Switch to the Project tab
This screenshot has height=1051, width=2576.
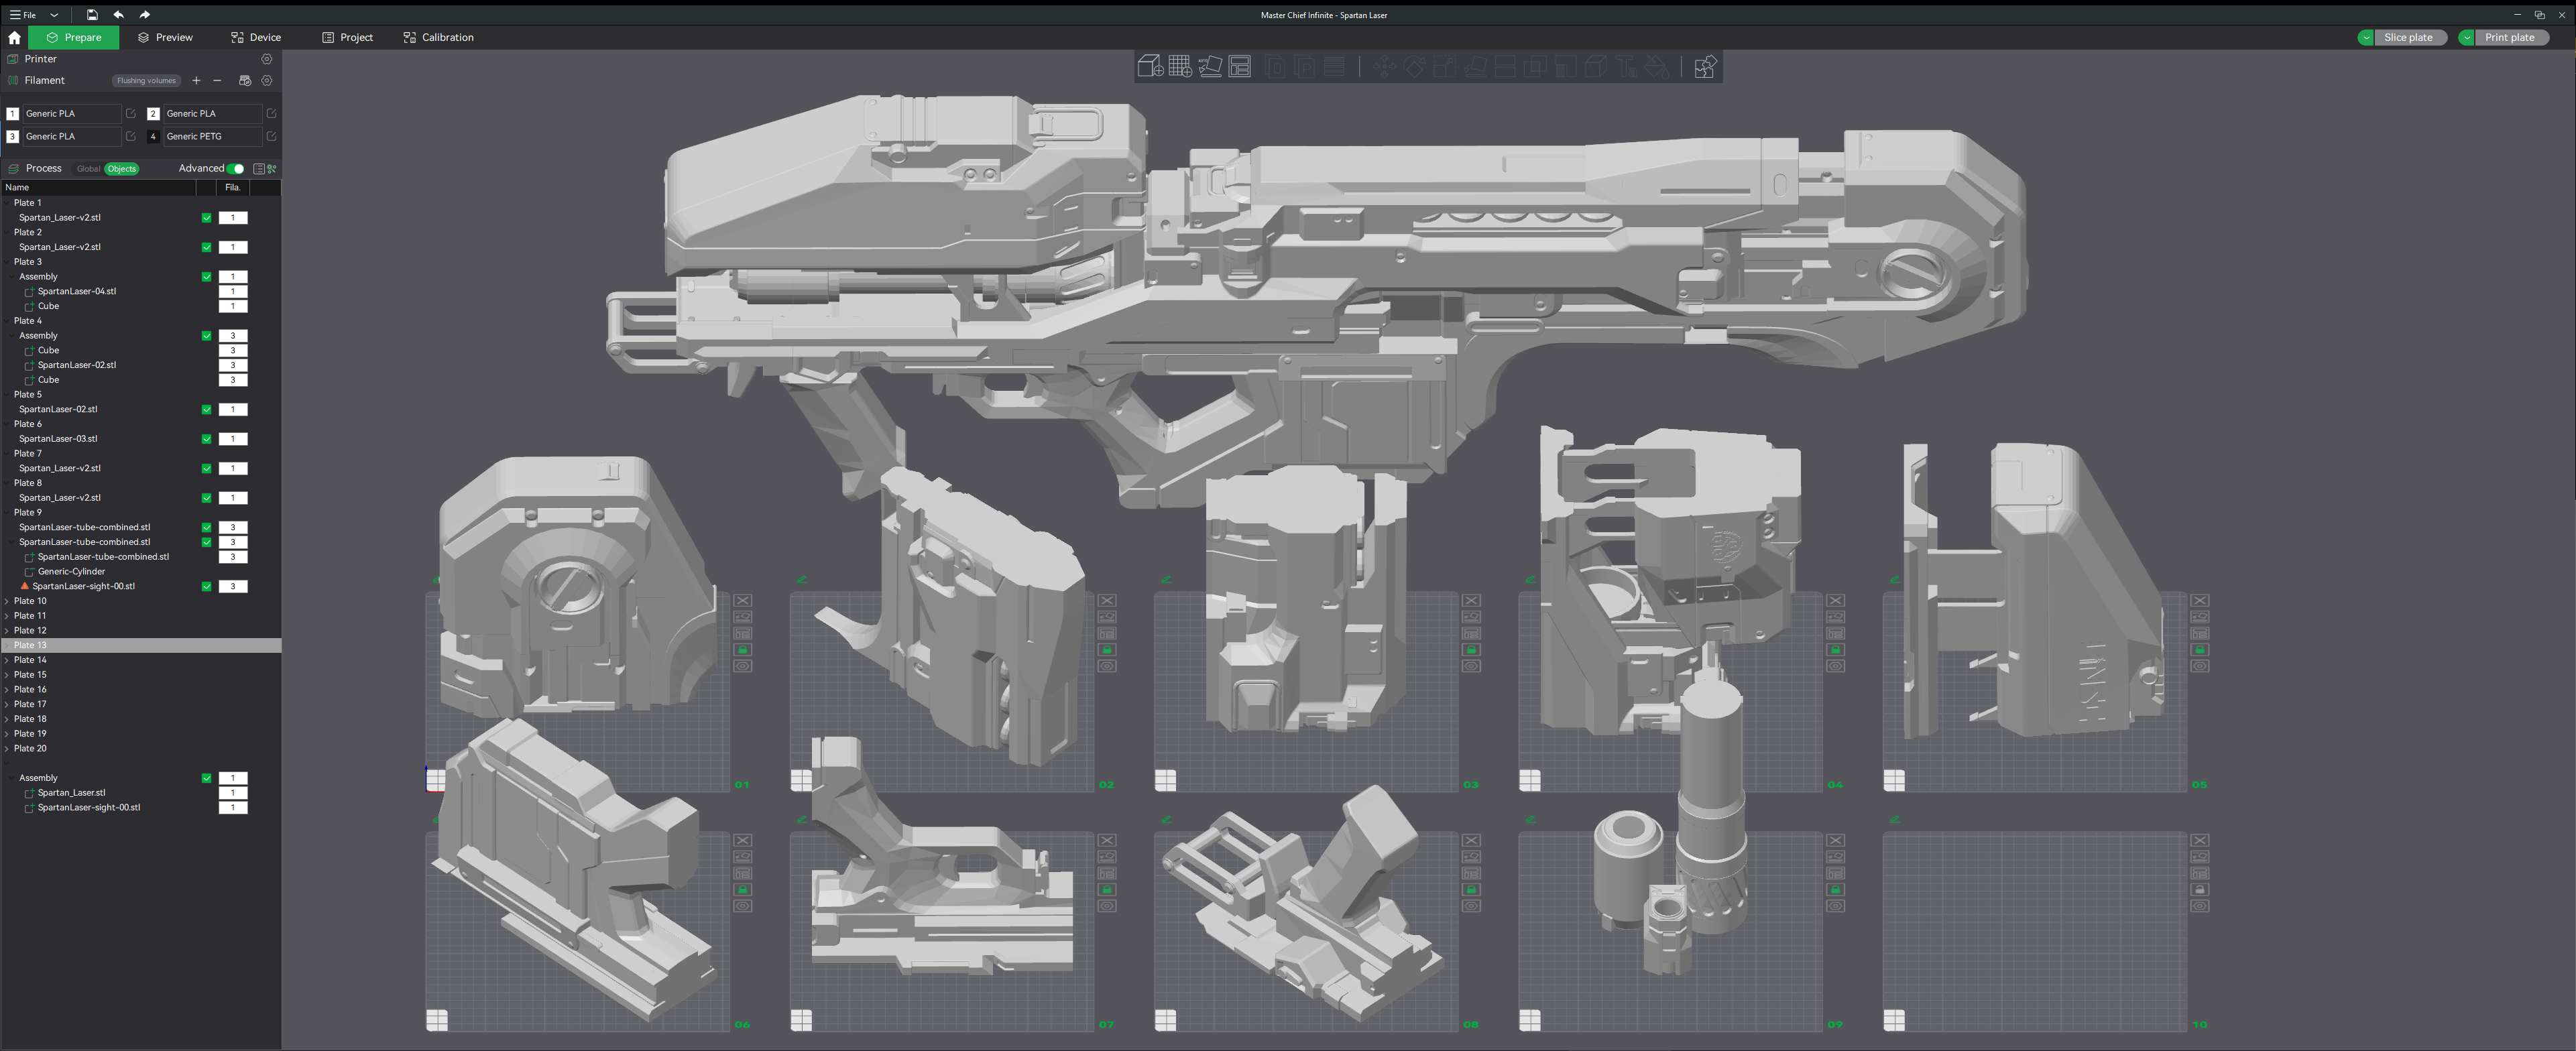(347, 38)
